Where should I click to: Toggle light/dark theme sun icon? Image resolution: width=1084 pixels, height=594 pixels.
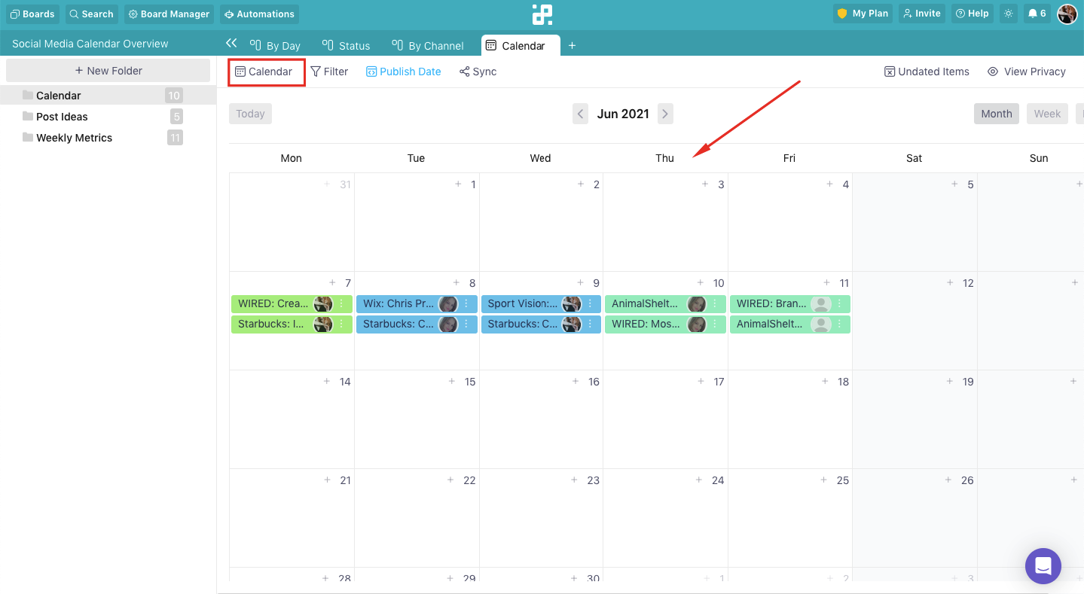click(x=1008, y=14)
